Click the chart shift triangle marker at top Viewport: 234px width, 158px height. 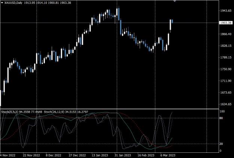click(x=174, y=1)
